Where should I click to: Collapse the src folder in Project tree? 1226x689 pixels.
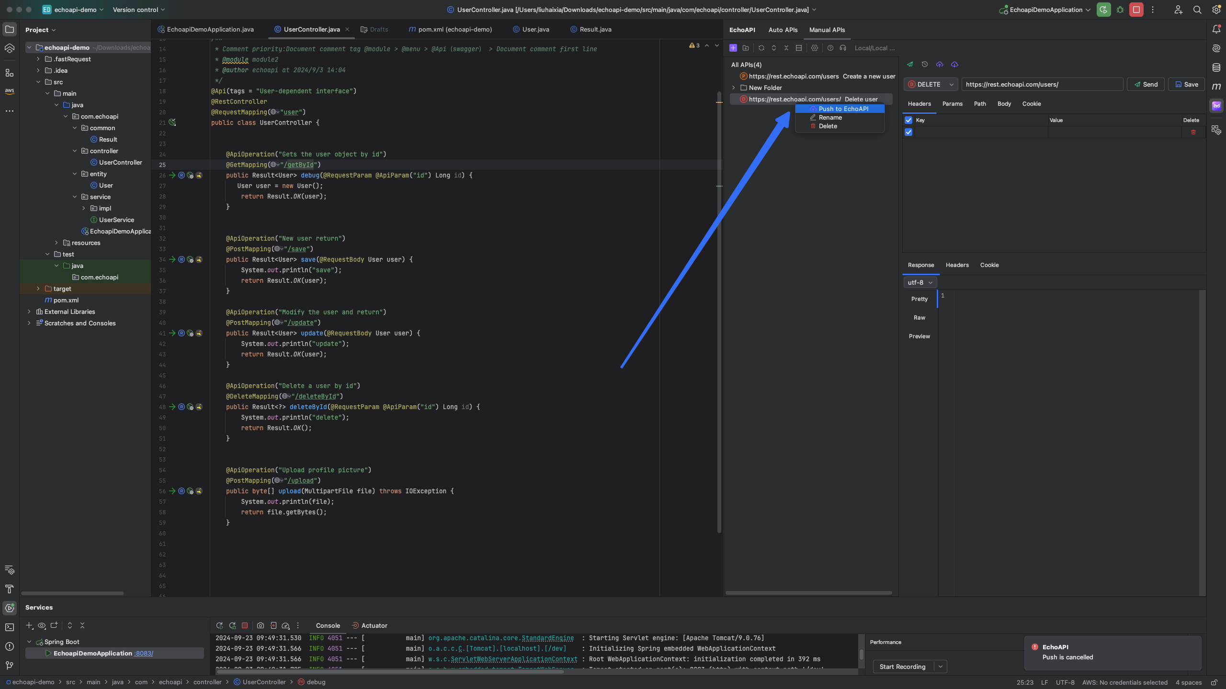[x=38, y=82]
